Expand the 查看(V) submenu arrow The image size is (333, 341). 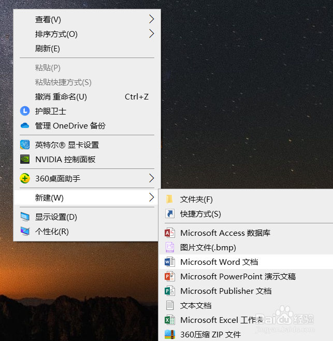click(152, 19)
